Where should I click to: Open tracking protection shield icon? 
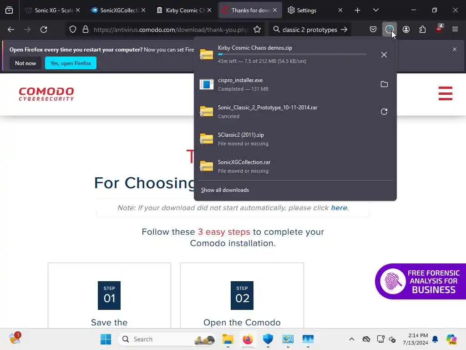[73, 30]
